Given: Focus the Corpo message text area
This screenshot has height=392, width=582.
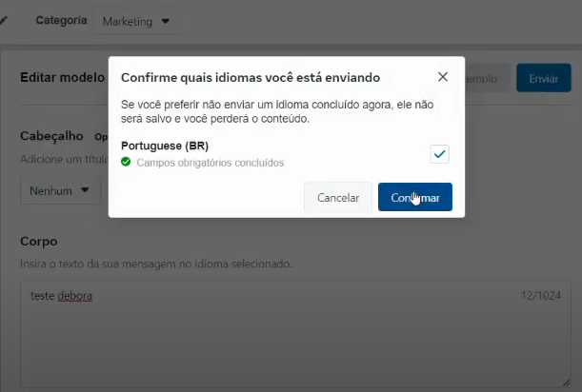Looking at the screenshot, I should (x=286, y=333).
